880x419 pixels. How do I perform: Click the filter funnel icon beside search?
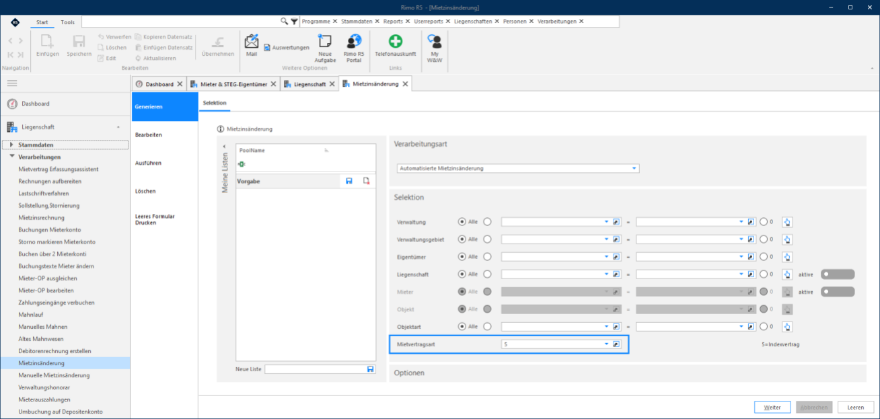click(294, 22)
